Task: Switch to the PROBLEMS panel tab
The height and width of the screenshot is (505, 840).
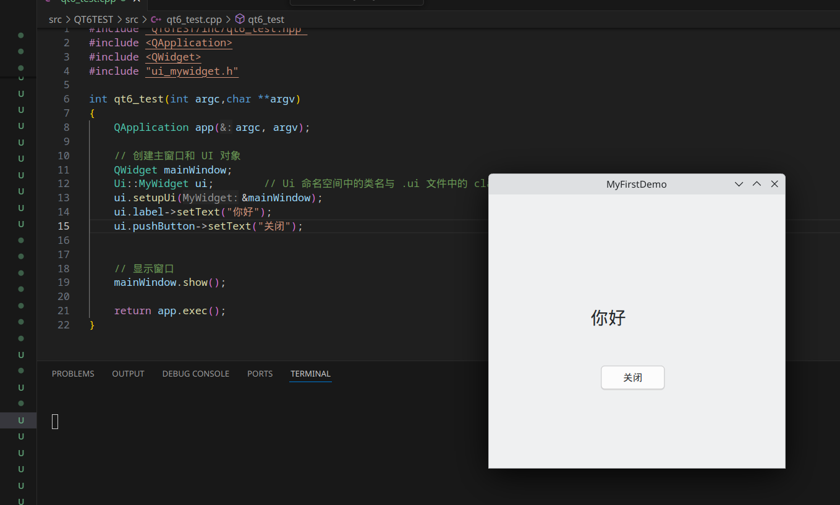Action: [x=73, y=374]
